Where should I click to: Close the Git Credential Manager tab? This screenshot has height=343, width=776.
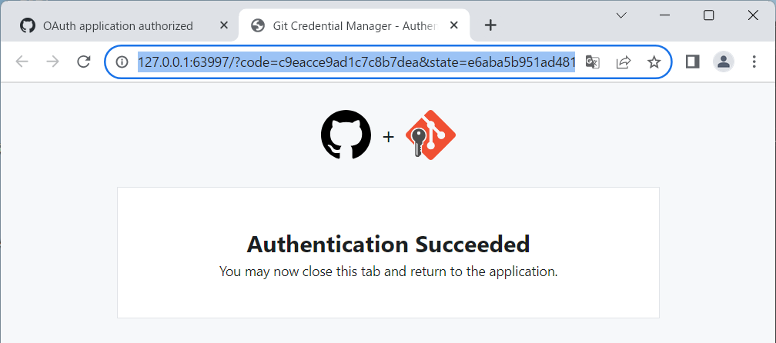455,25
